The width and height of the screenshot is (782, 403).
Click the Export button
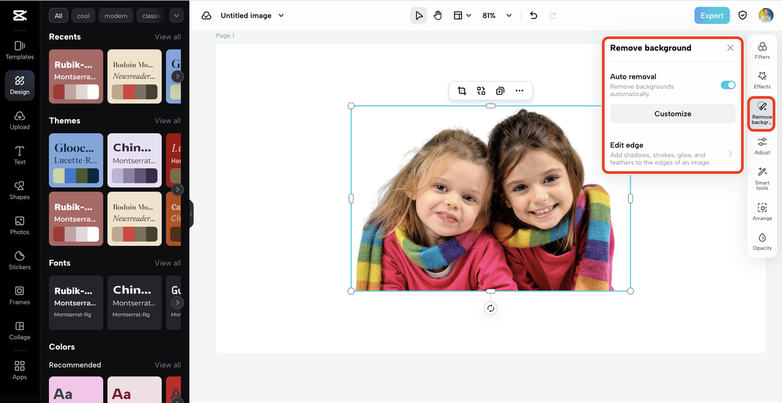click(711, 16)
